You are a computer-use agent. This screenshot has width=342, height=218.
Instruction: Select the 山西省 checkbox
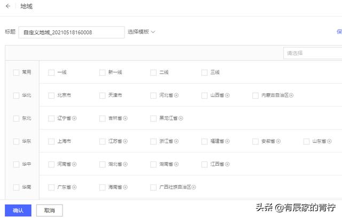(x=204, y=95)
